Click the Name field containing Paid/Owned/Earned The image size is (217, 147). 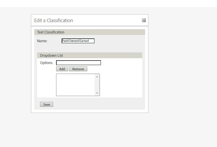coord(78,41)
